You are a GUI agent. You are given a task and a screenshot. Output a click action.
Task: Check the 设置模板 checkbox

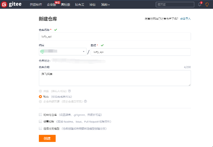[40, 121]
